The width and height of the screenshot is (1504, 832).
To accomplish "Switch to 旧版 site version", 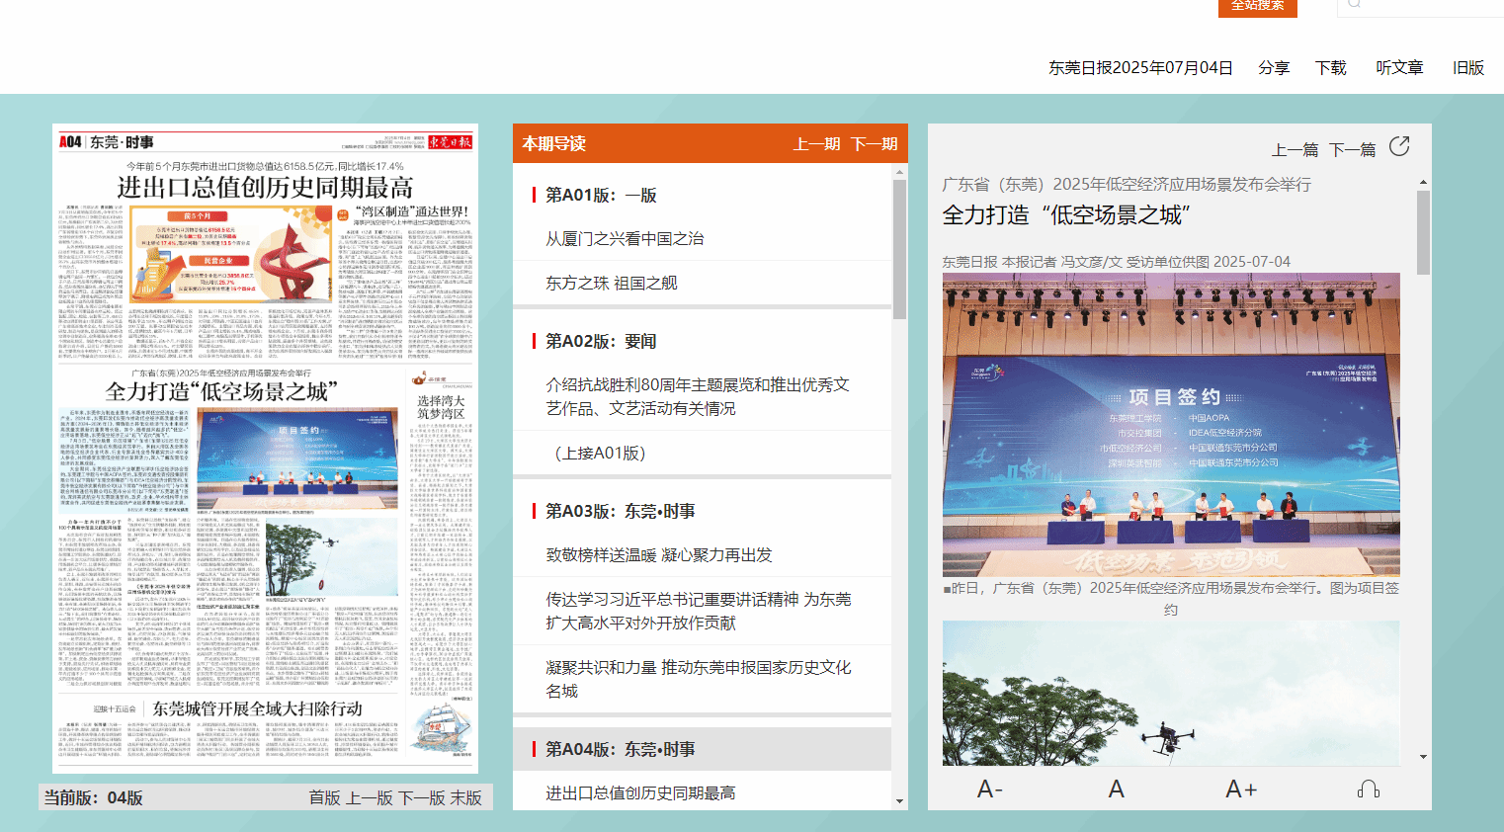I will pyautogui.click(x=1468, y=67).
